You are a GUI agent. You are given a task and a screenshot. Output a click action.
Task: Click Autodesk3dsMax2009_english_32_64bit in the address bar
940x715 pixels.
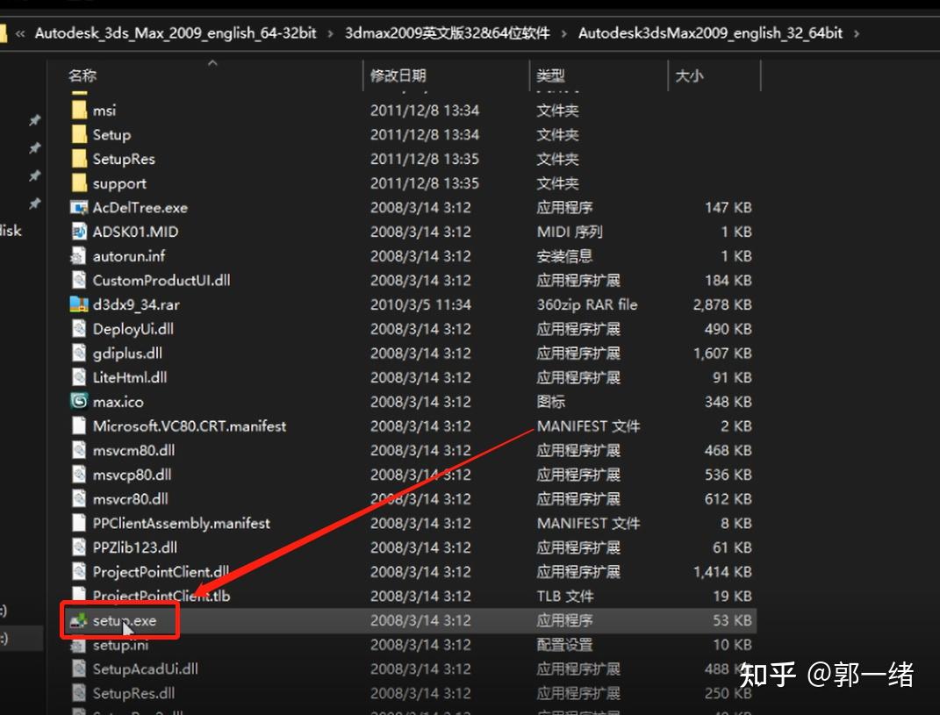tap(710, 33)
